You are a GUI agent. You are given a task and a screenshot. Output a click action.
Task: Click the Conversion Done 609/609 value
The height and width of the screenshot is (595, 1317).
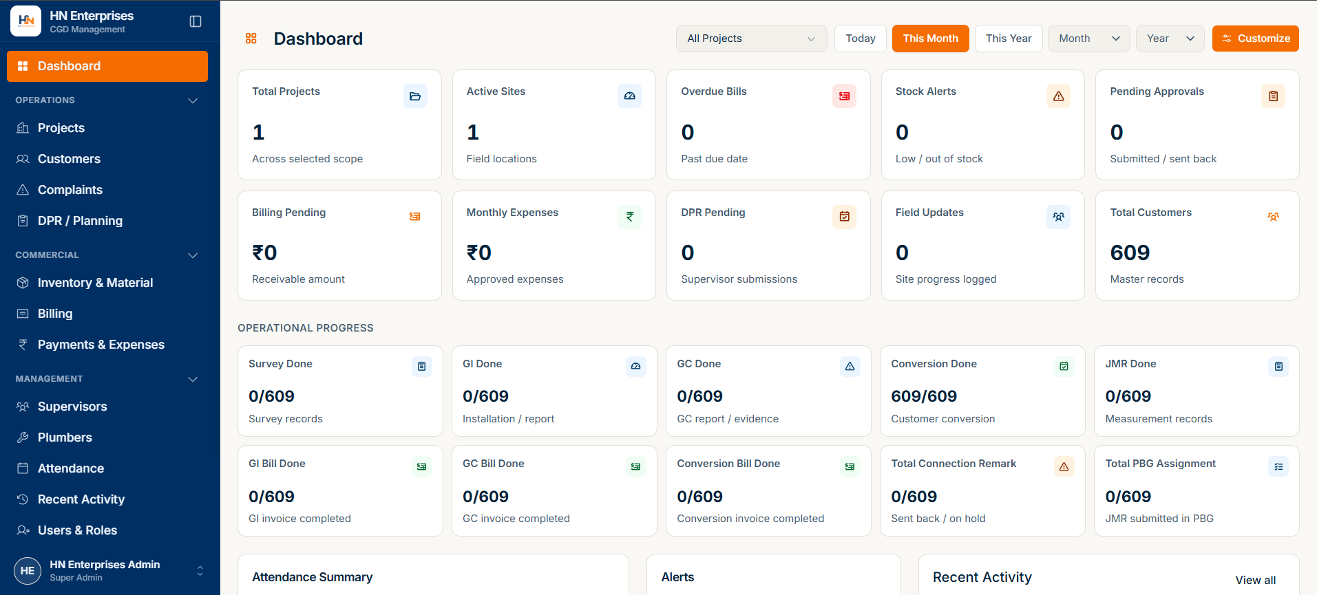click(x=924, y=396)
